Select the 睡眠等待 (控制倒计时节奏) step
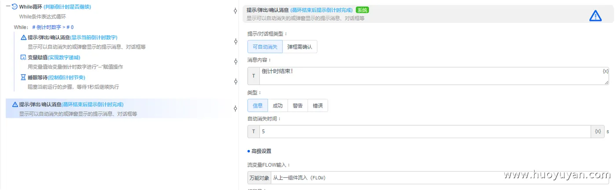Viewport: 616px width, 190px height. point(56,77)
